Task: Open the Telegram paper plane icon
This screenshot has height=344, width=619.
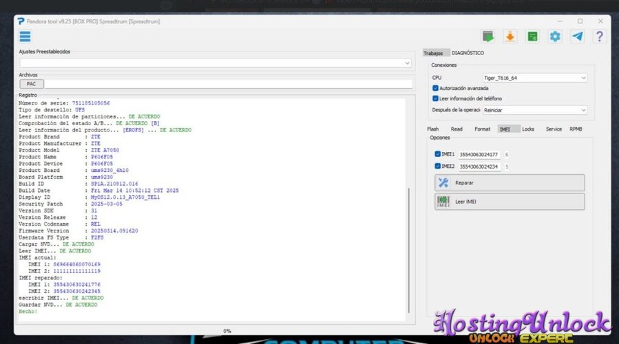Action: [x=577, y=36]
